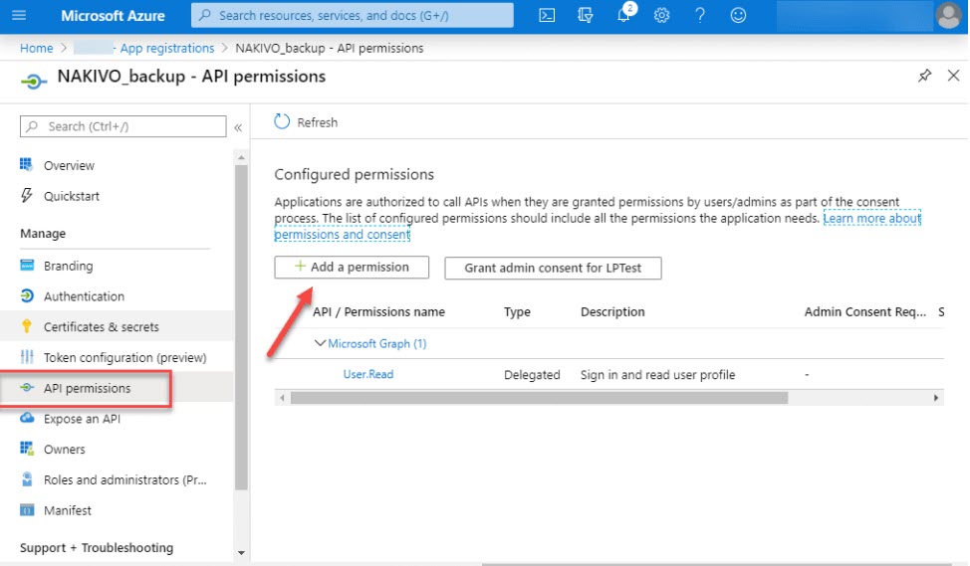Screen dimensions: 970x566
Task: Open Authentication in the Manage menu
Action: [x=84, y=296]
